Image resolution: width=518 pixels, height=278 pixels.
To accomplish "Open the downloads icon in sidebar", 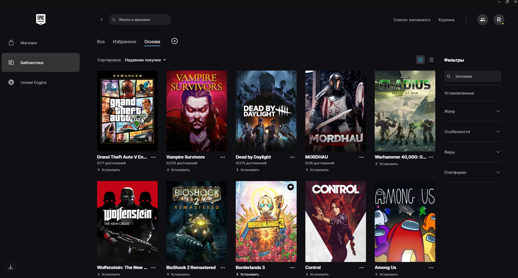I will tap(11, 267).
